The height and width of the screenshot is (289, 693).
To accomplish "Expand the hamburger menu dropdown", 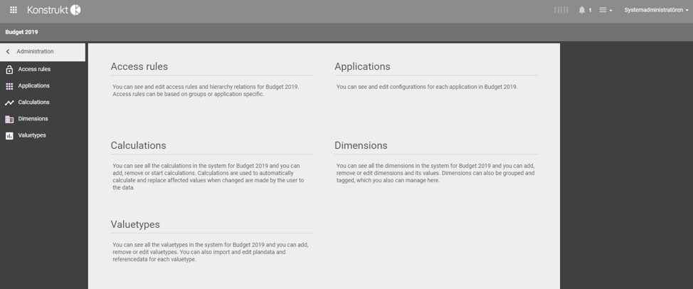I will click(x=605, y=10).
